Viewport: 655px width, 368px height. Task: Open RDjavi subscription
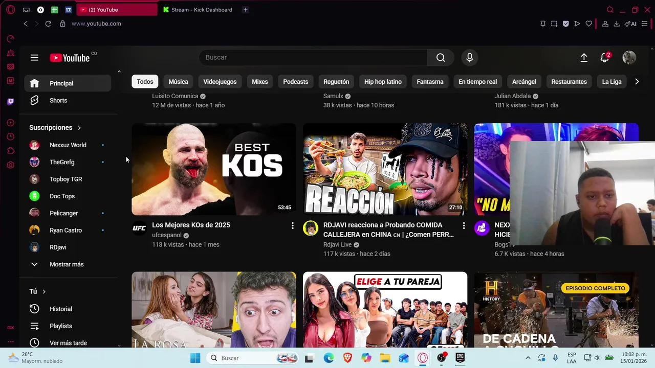point(68,247)
